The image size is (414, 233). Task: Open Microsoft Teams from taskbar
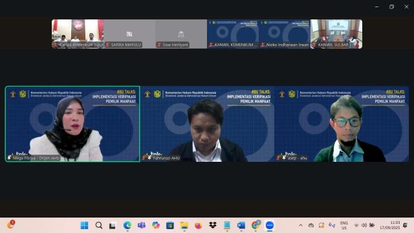[142, 225]
